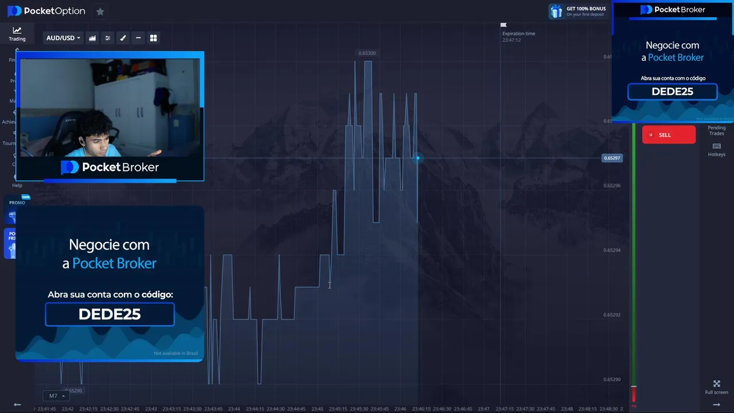The height and width of the screenshot is (413, 734).
Task: Click the 0.65290 low price label
Action: pyautogui.click(x=73, y=391)
